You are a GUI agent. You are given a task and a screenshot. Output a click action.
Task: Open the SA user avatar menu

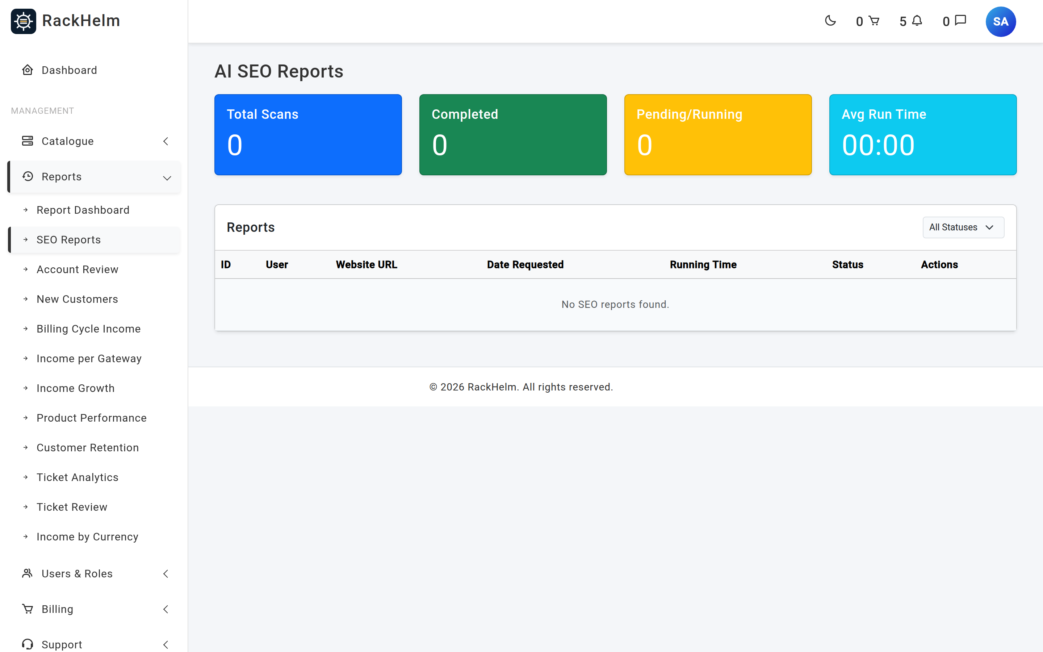(1000, 22)
